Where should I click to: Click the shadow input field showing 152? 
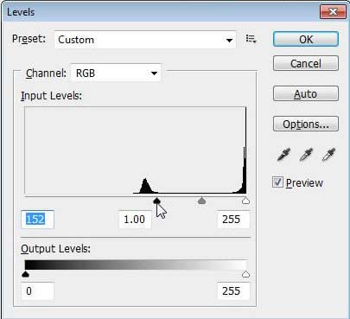point(37,220)
